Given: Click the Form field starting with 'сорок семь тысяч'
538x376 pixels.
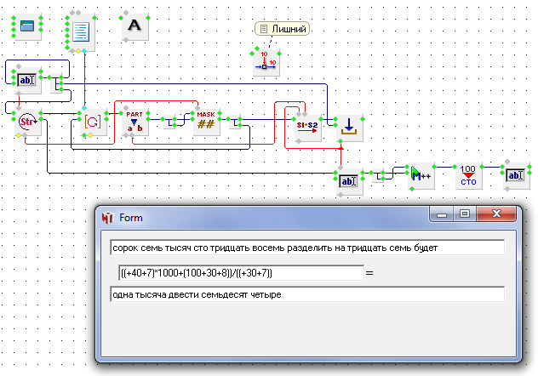Looking at the screenshot, I should tap(306, 248).
